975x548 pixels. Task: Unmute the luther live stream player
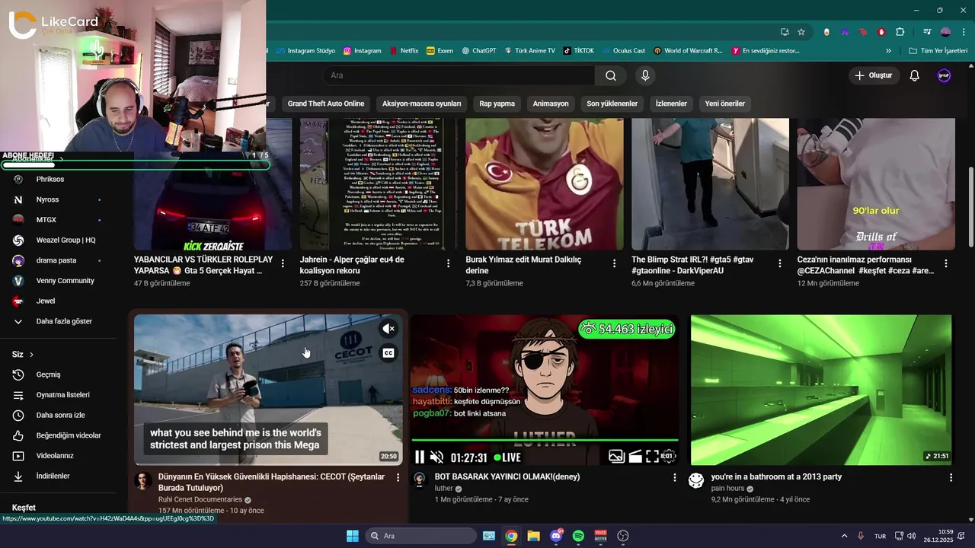tap(436, 457)
